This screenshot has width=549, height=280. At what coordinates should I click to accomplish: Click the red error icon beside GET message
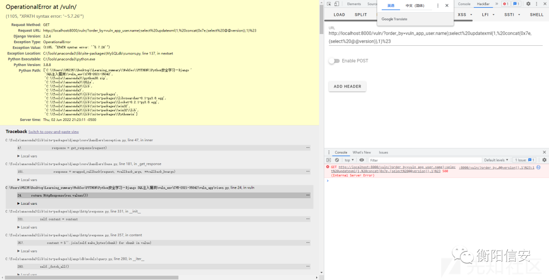(328, 167)
